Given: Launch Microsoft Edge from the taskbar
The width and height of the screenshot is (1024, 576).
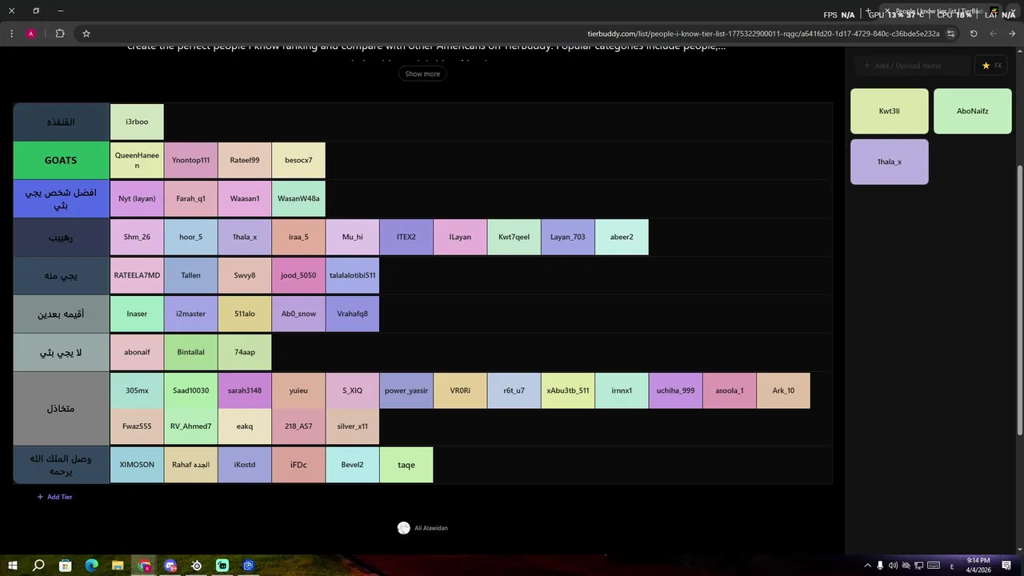Looking at the screenshot, I should click(x=91, y=566).
